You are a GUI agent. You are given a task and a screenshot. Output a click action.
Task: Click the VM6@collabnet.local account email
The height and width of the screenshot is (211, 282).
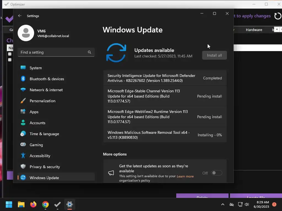coord(53,36)
